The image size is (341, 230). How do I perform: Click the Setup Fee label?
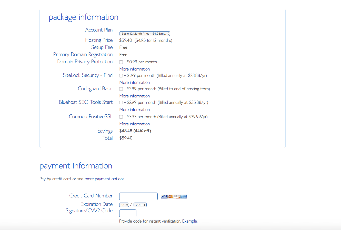tap(102, 47)
